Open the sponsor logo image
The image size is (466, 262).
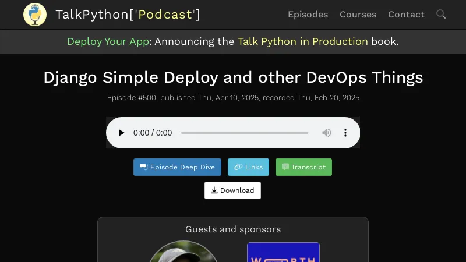coord(283,253)
